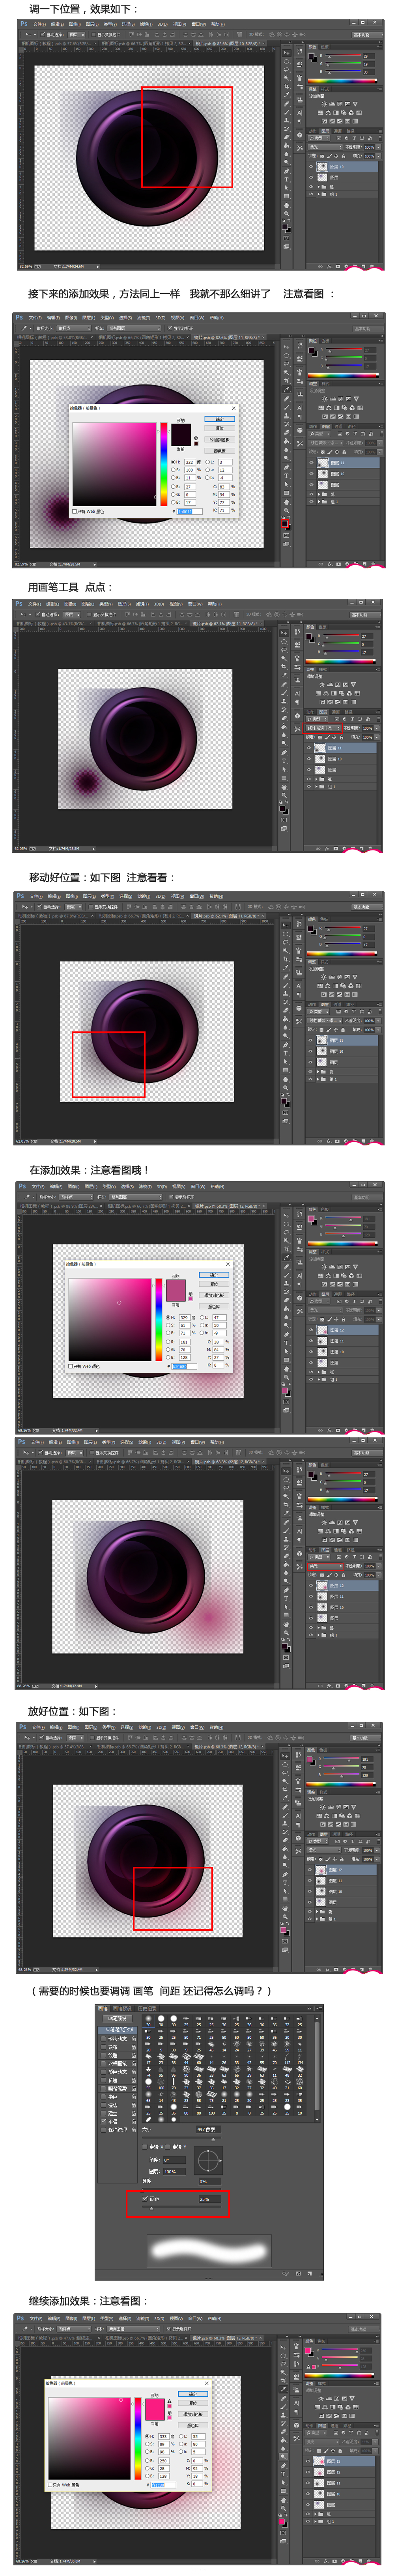Click the lock icon beside 传递
396x2576 pixels.
pos(134,2080)
